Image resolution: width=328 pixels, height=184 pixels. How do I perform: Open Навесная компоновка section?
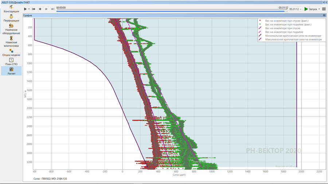11,42
